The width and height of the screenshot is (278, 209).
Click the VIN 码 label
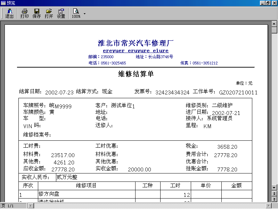click(x=32, y=126)
